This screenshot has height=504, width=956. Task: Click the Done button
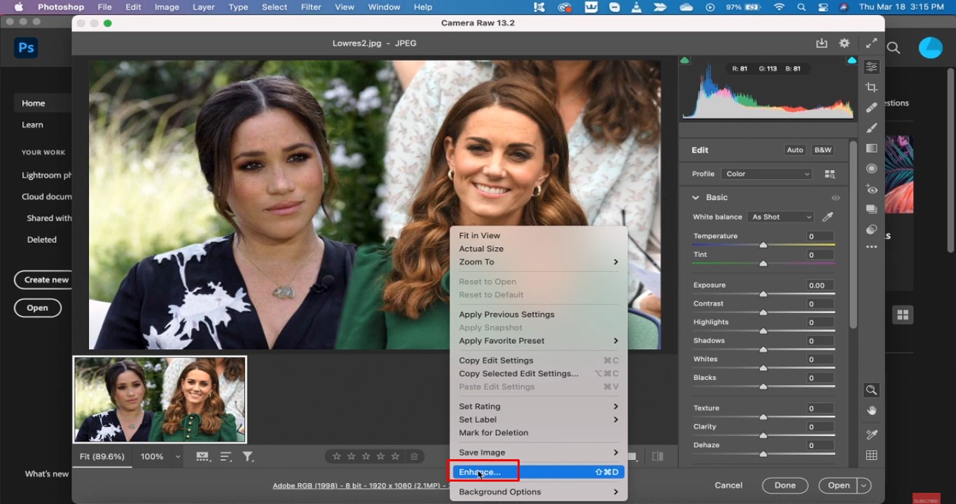pos(784,485)
